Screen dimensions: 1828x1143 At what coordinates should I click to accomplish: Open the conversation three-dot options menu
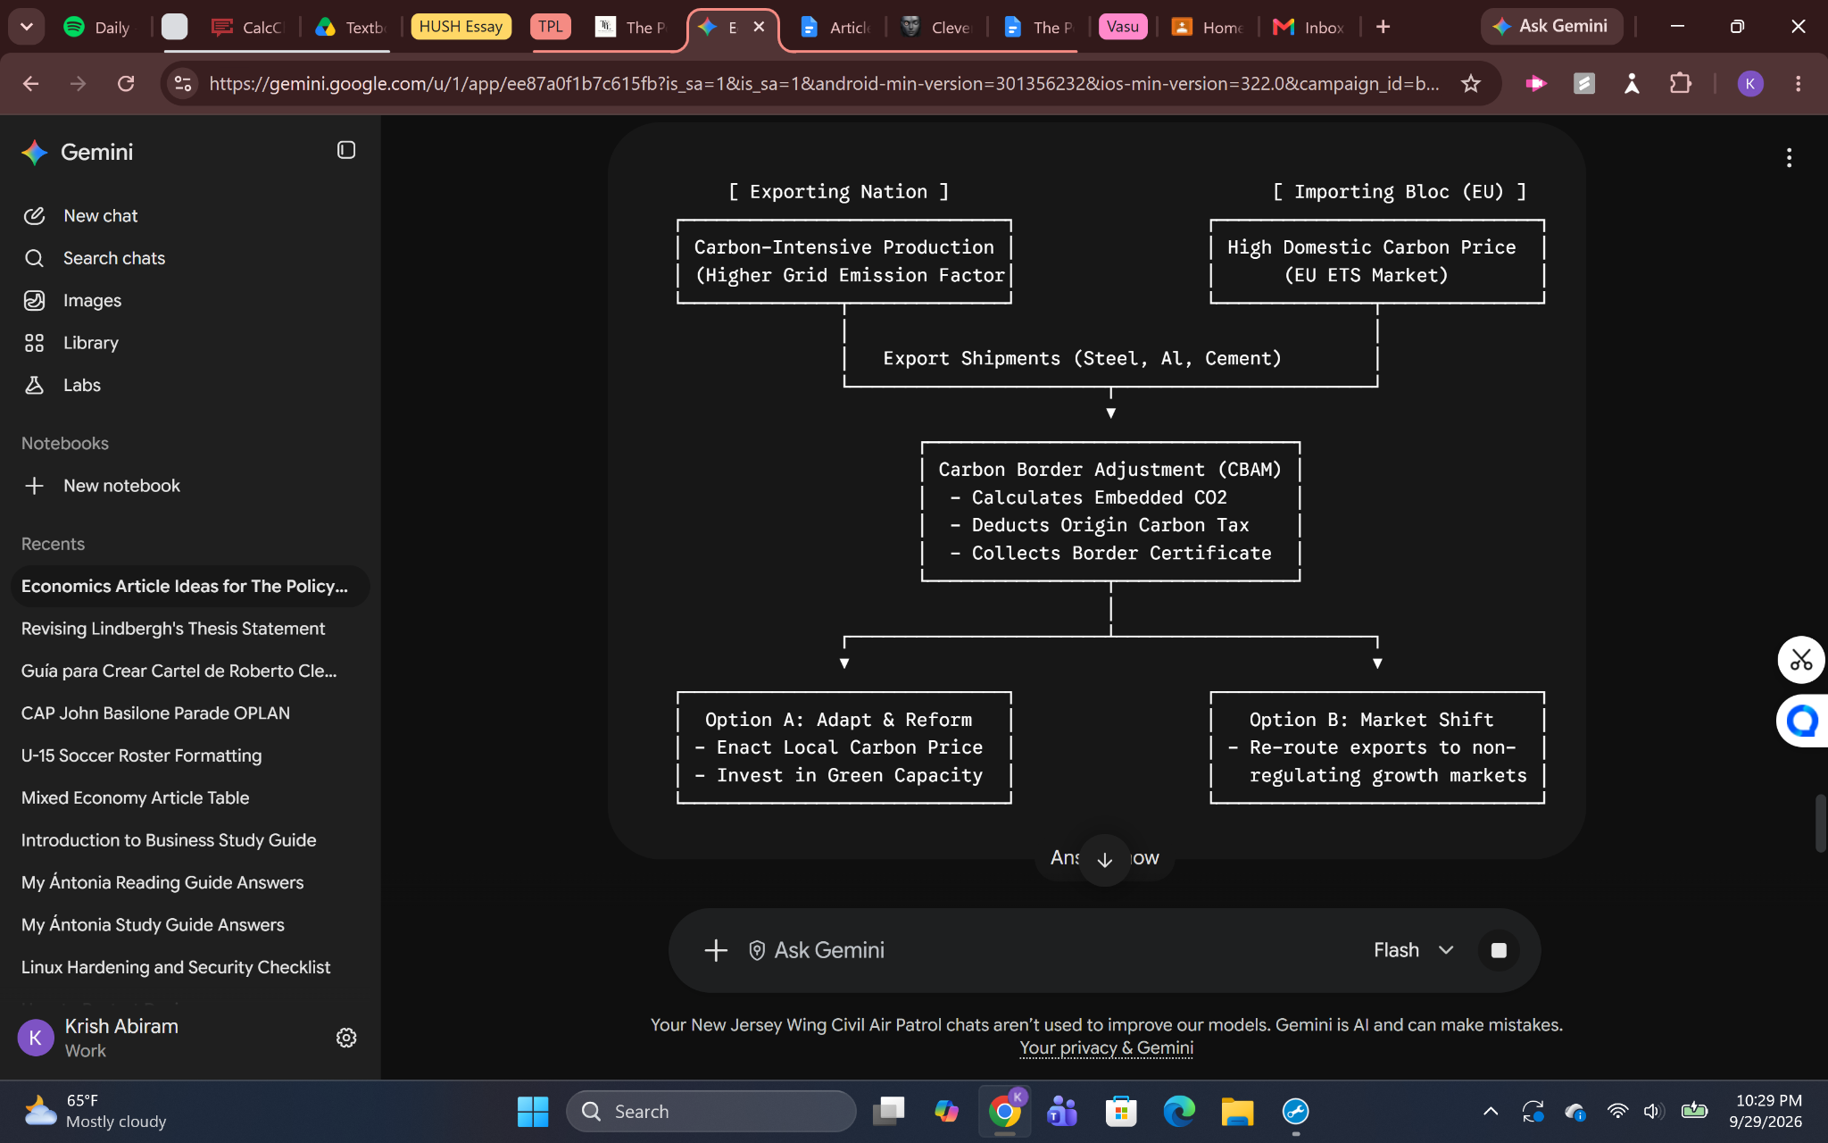click(1789, 158)
